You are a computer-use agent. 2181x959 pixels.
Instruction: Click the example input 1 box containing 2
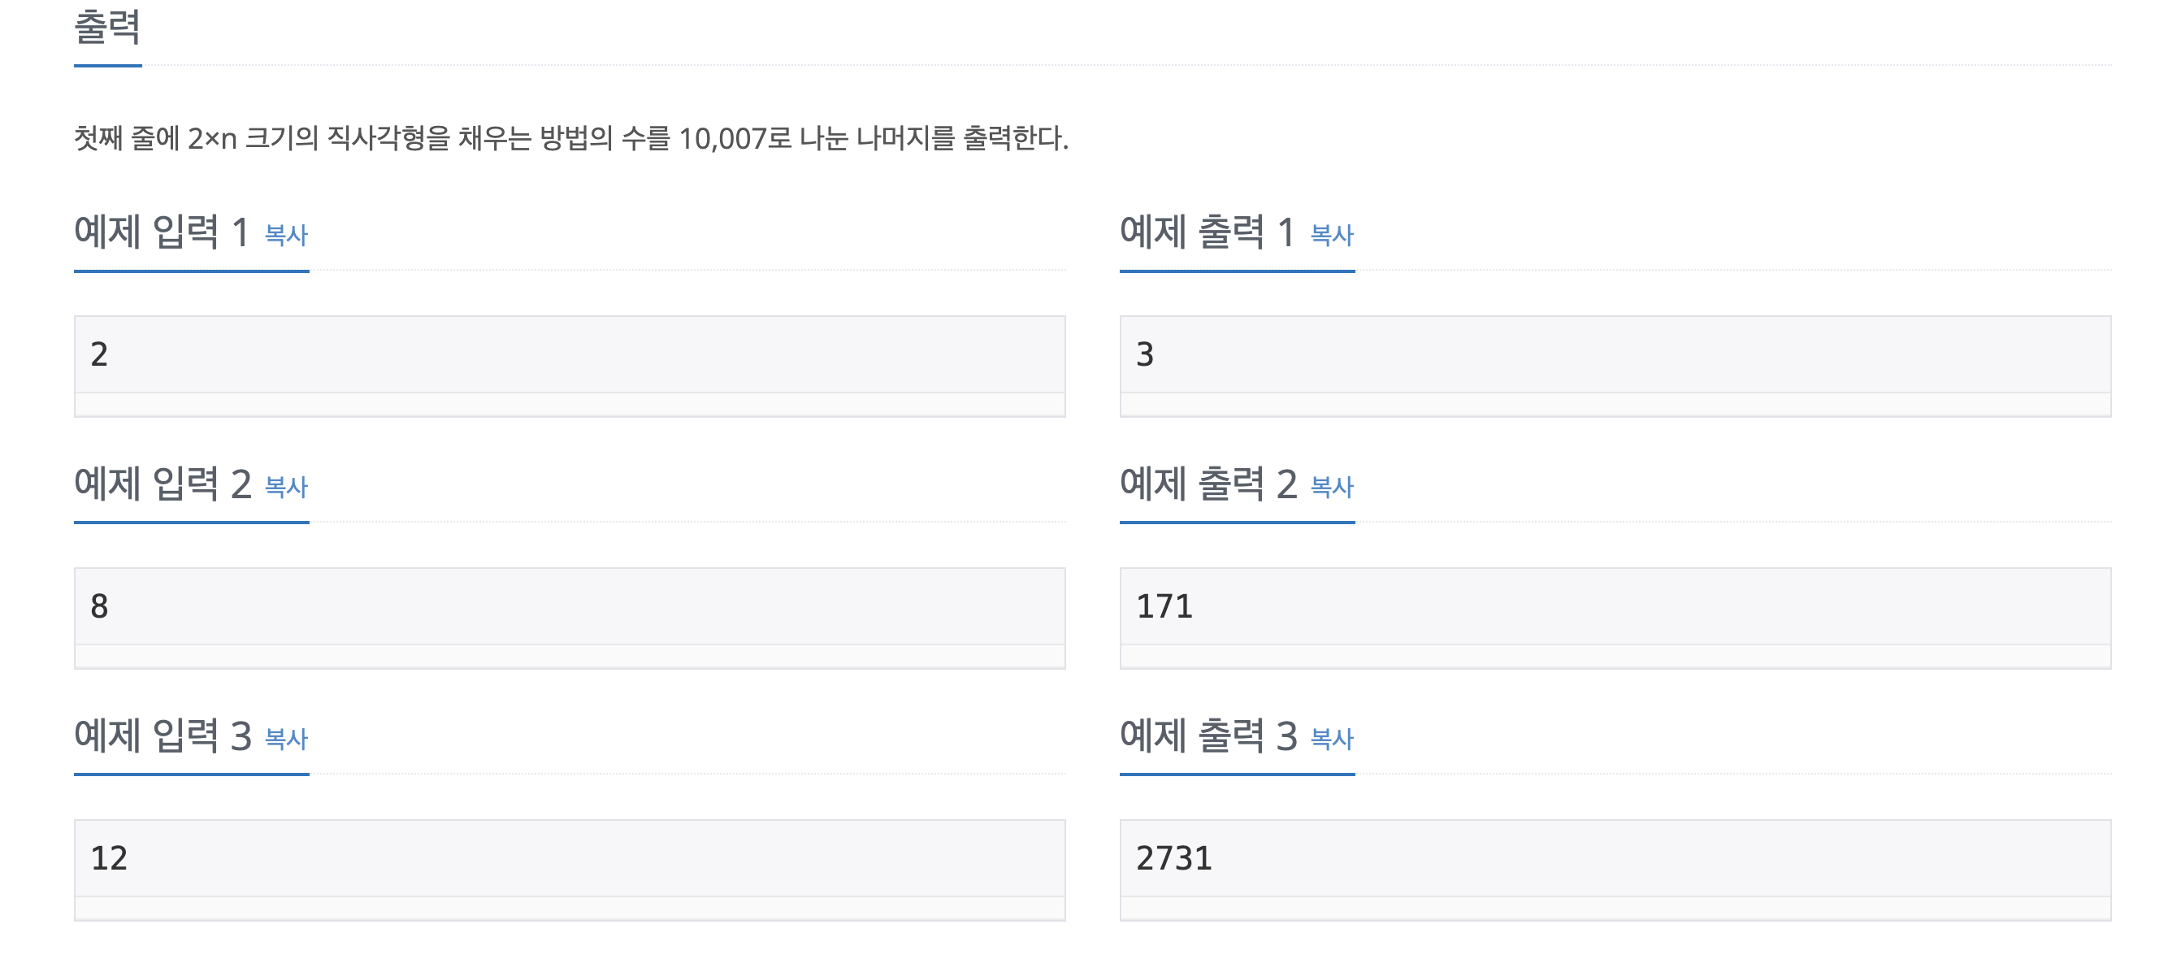click(x=569, y=366)
